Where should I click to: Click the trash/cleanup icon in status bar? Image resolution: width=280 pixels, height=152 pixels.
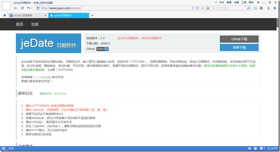(x=255, y=148)
